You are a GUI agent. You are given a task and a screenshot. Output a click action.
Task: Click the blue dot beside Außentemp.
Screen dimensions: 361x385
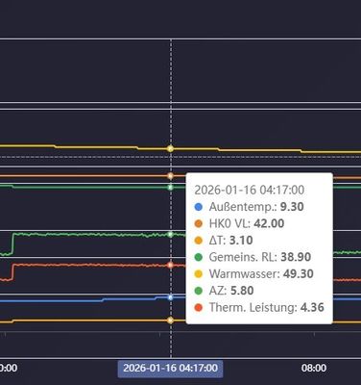coord(199,207)
